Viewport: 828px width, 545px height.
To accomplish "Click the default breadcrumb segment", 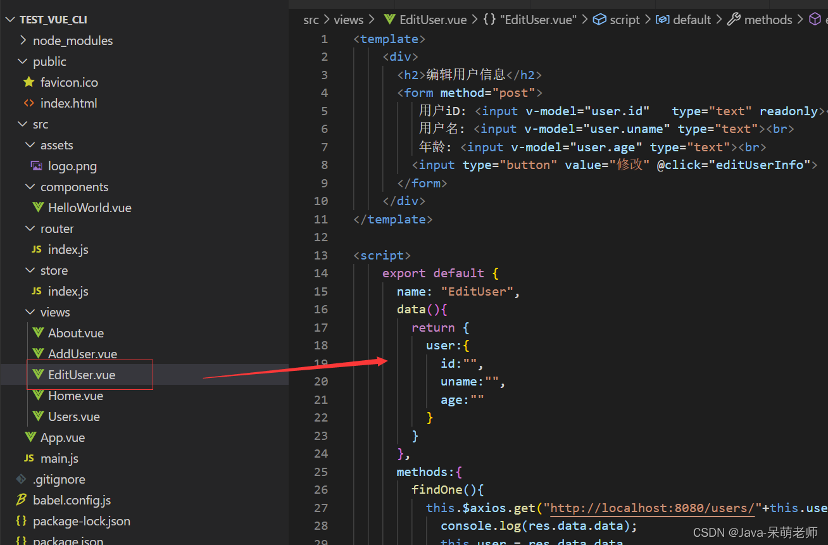I will click(x=692, y=20).
